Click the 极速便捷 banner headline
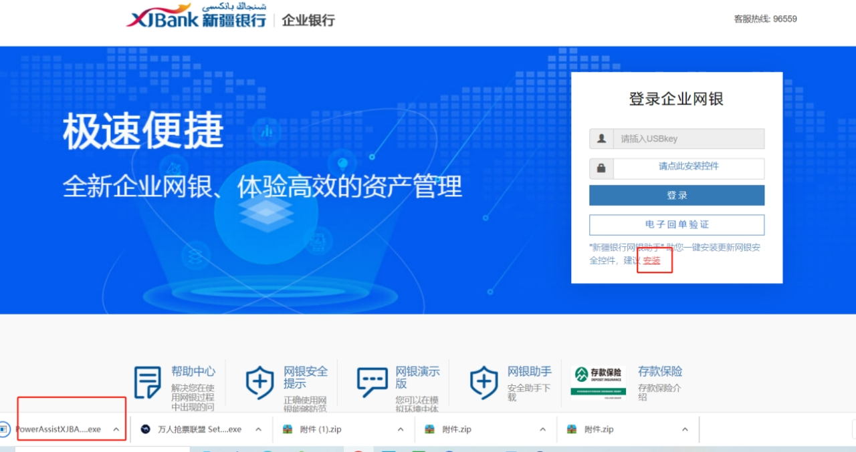Screen dimensions: 856x452 (x=142, y=132)
